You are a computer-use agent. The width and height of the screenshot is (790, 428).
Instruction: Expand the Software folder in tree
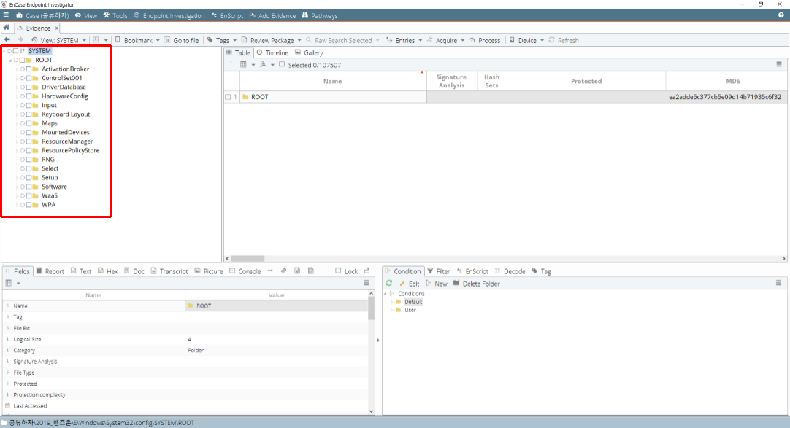[x=17, y=187]
